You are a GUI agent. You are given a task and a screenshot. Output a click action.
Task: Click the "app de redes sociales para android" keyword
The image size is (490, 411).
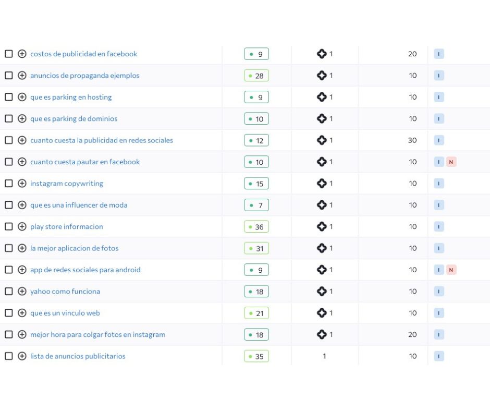pos(85,270)
